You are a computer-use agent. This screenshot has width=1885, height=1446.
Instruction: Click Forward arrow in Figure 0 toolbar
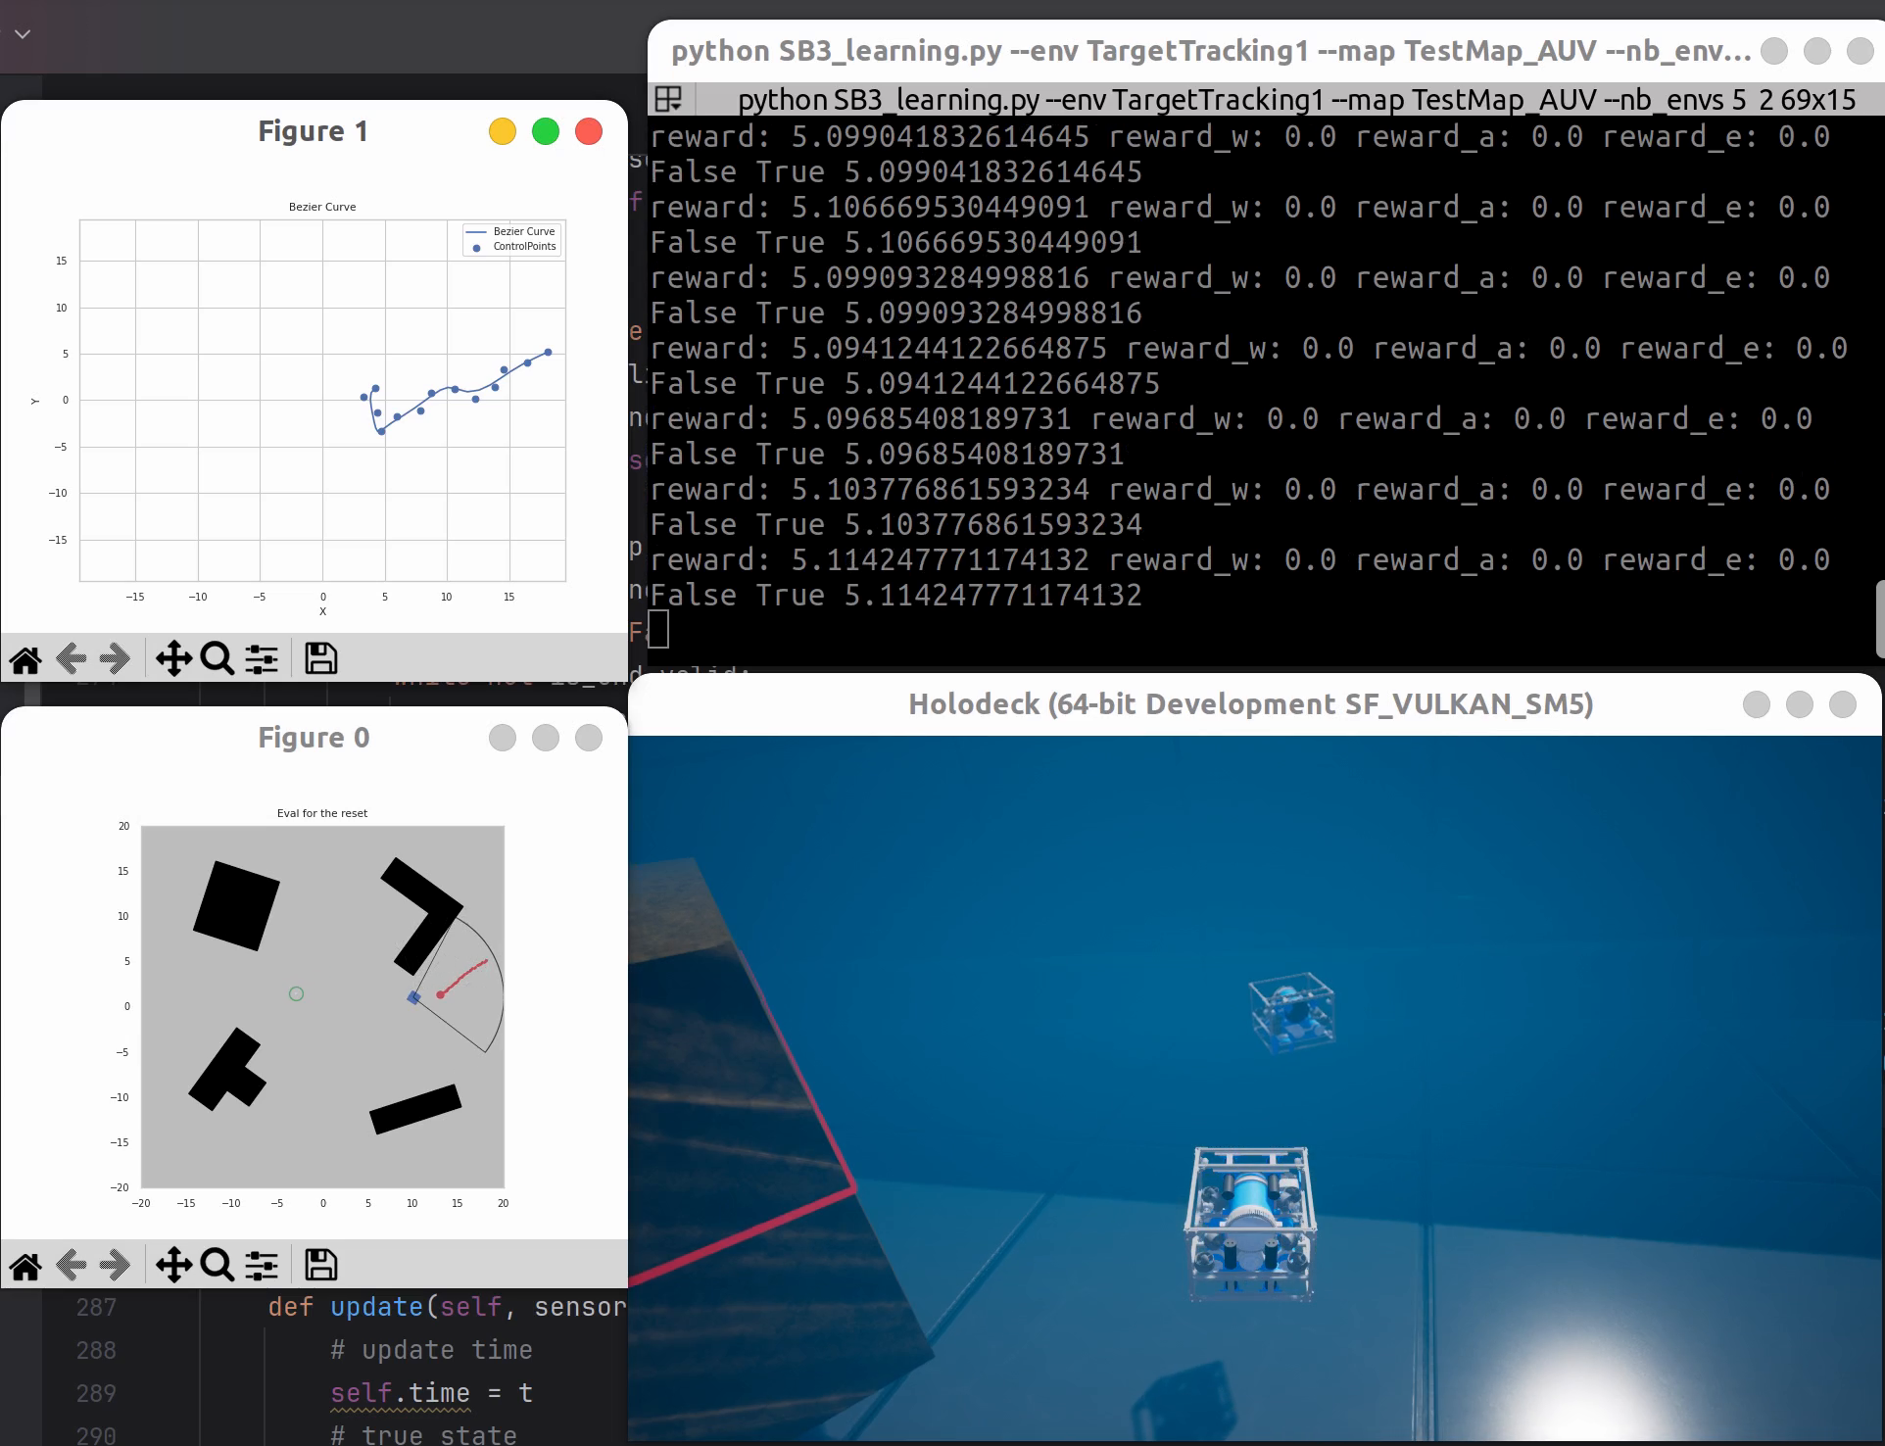point(116,1266)
